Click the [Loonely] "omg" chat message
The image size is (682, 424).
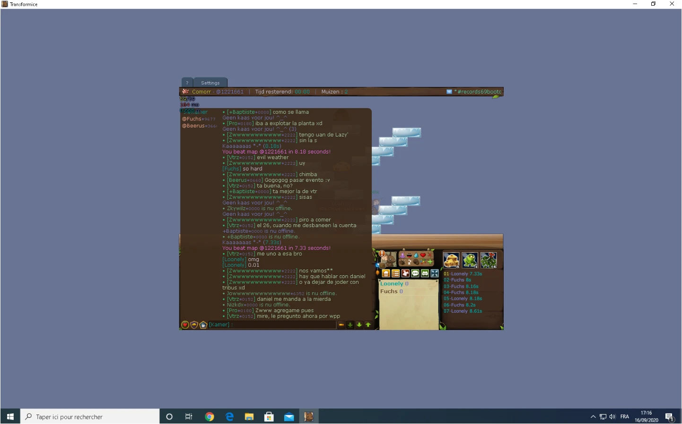[241, 259]
